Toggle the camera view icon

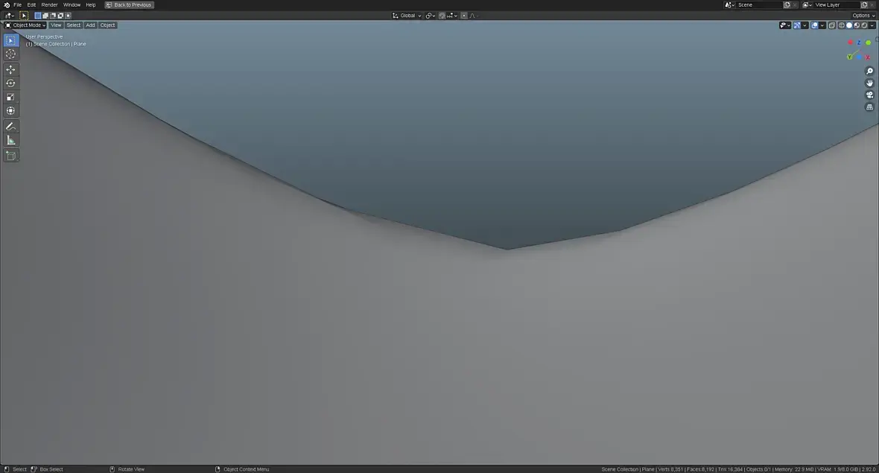pos(869,95)
